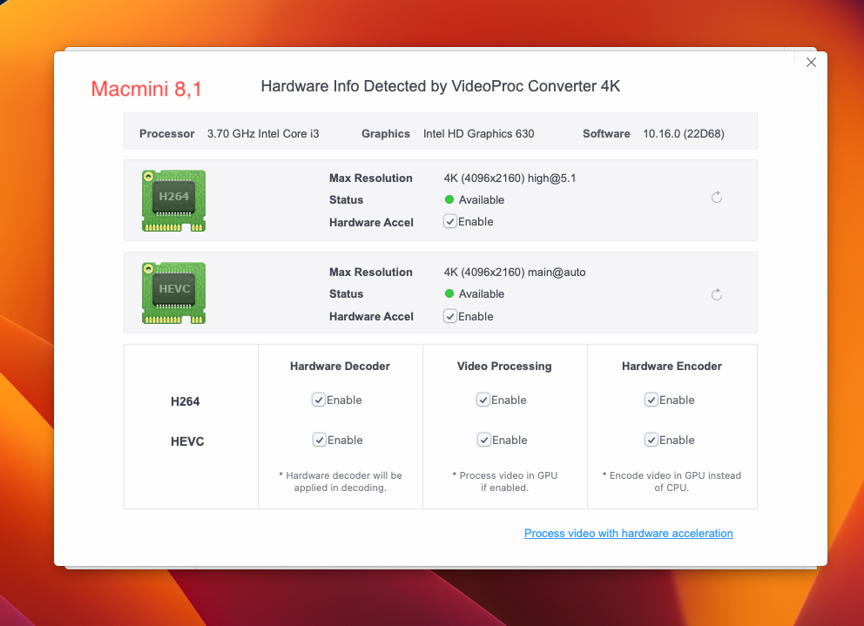Image resolution: width=864 pixels, height=626 pixels.
Task: Click 'Hardware decoder will be applied' note
Action: [x=341, y=481]
